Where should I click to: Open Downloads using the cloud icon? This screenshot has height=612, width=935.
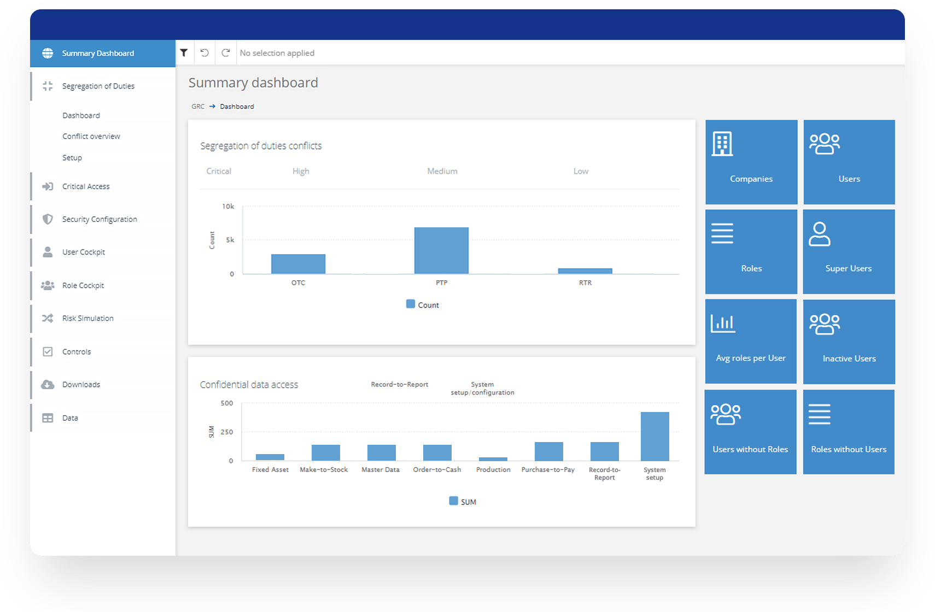tap(47, 384)
